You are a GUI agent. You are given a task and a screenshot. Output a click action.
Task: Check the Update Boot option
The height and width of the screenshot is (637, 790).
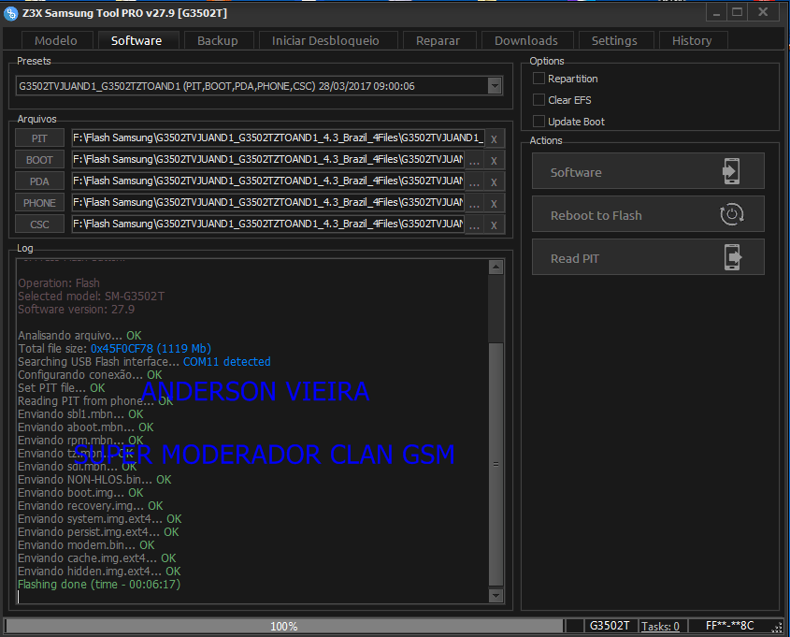pyautogui.click(x=539, y=122)
